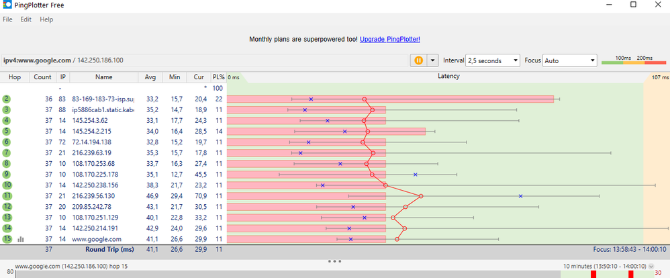Open the Edit menu
Image resolution: width=670 pixels, height=278 pixels.
(x=26, y=19)
